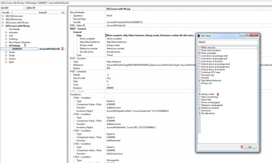
Task: Check the Use horse checkbox
Action: coord(199,111)
